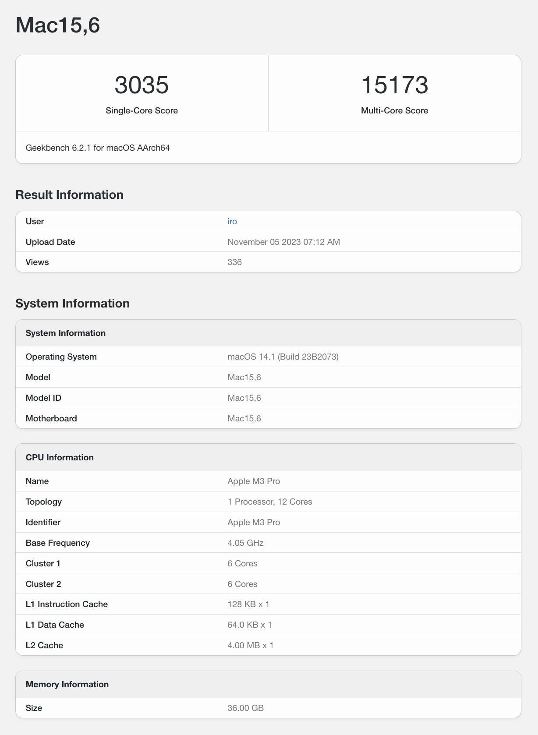Open the iro user profile link
The image size is (538, 735).
pyautogui.click(x=232, y=221)
